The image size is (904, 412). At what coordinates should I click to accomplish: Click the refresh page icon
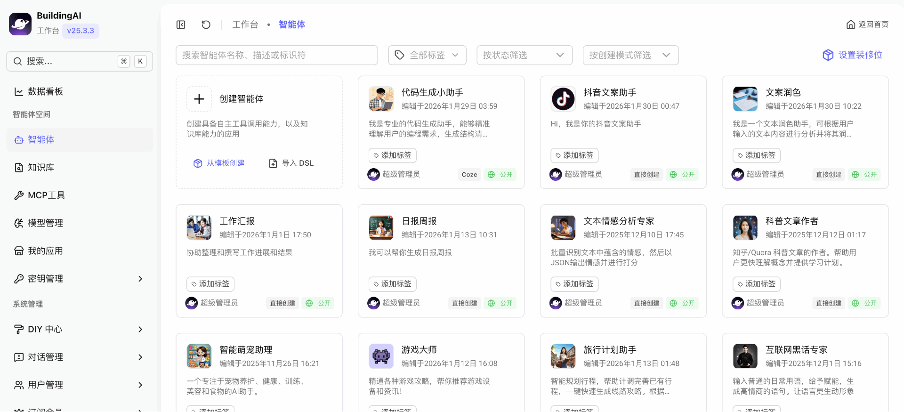coord(206,24)
